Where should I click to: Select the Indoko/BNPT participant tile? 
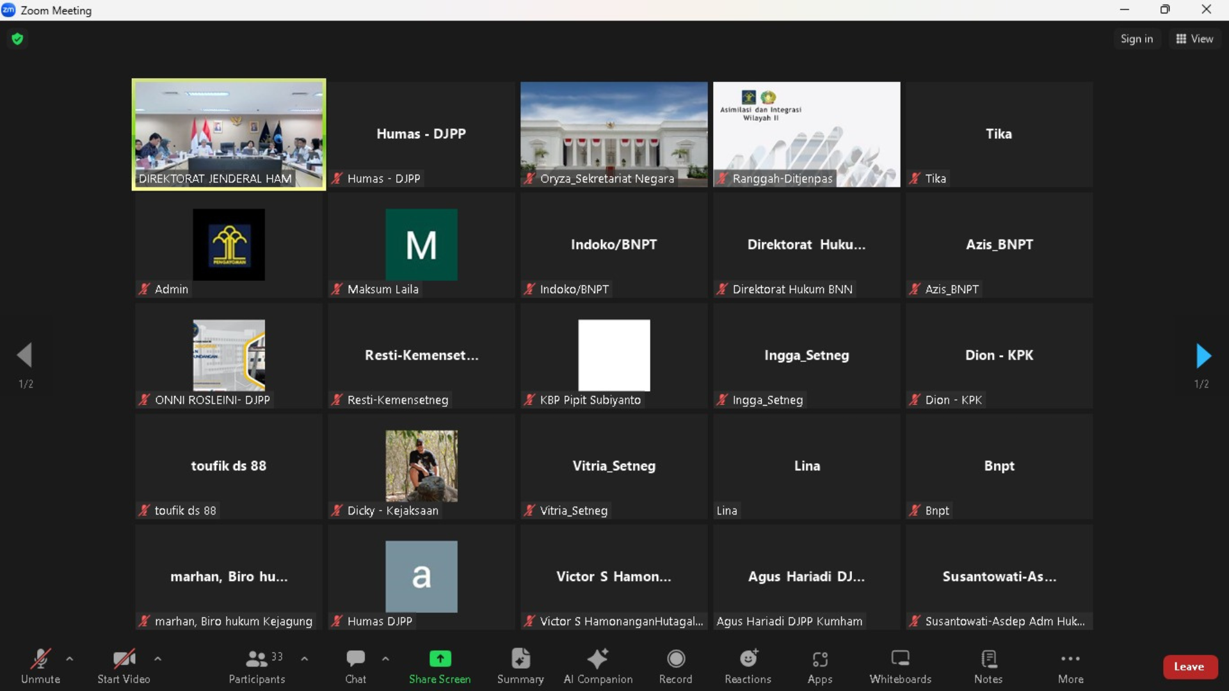pyautogui.click(x=614, y=245)
